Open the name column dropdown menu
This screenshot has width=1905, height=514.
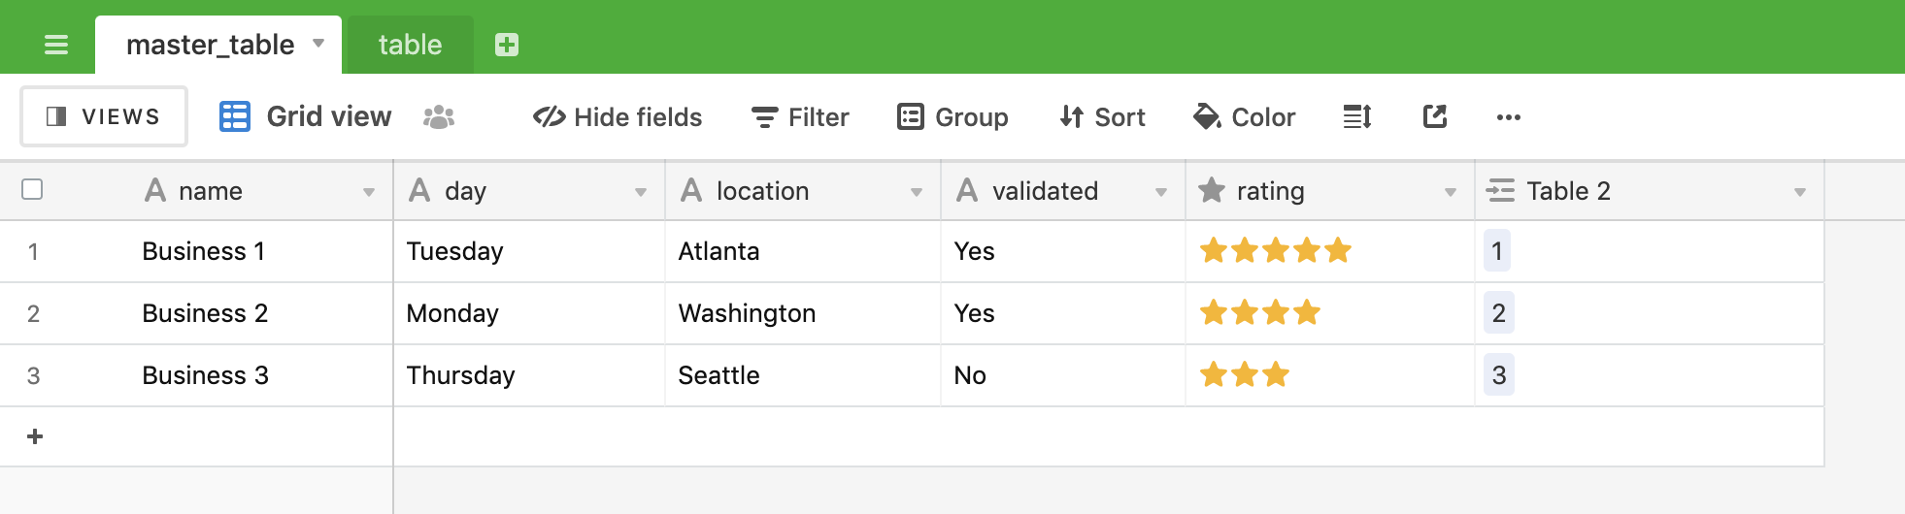point(369,192)
